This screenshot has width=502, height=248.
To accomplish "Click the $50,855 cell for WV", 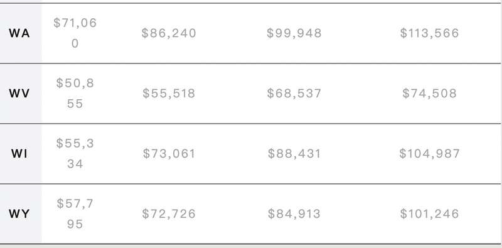I will tap(75, 94).
